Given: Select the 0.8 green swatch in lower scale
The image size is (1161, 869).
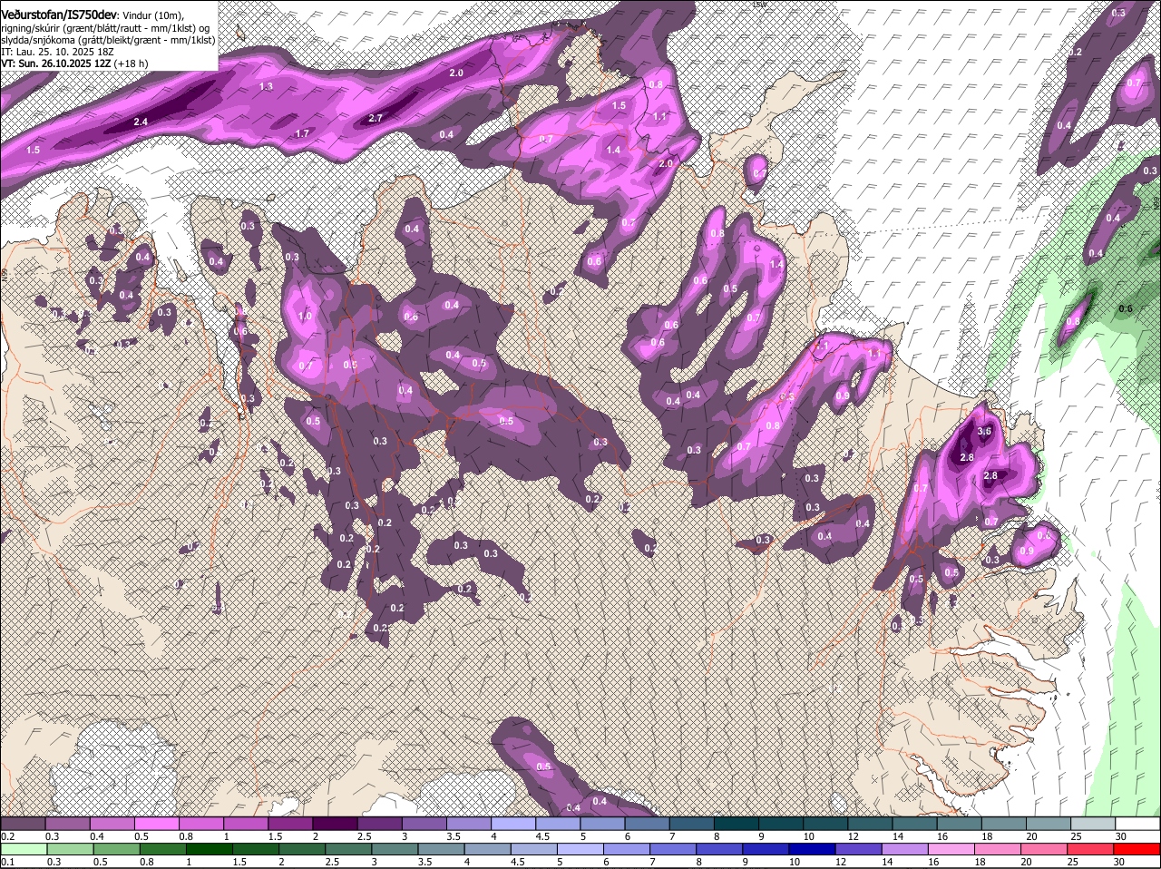Looking at the screenshot, I should pos(164,849).
